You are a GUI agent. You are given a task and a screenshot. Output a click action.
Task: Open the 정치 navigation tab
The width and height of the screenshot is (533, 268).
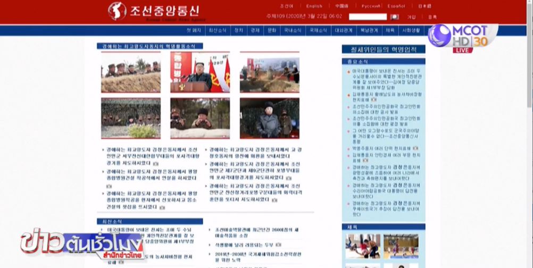[238, 31]
